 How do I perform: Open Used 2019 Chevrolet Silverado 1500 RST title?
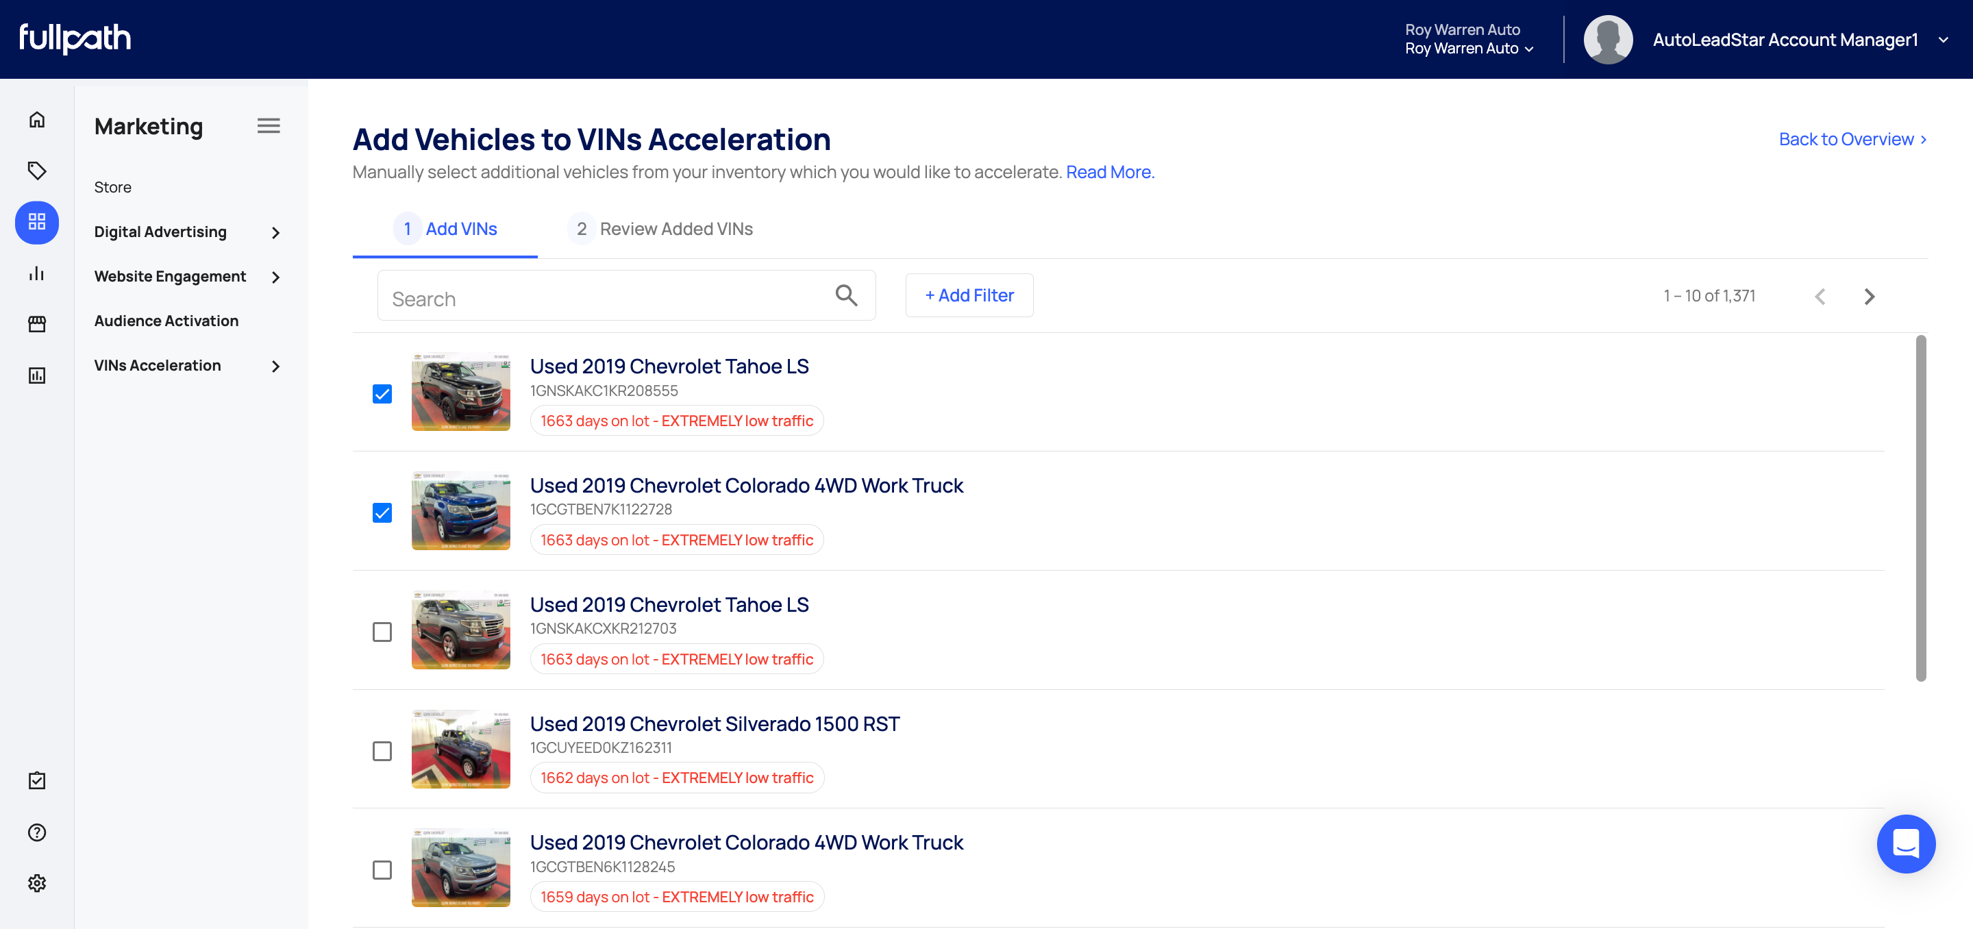point(715,723)
